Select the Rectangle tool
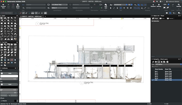The image size is (182, 105). (x=2, y=23)
